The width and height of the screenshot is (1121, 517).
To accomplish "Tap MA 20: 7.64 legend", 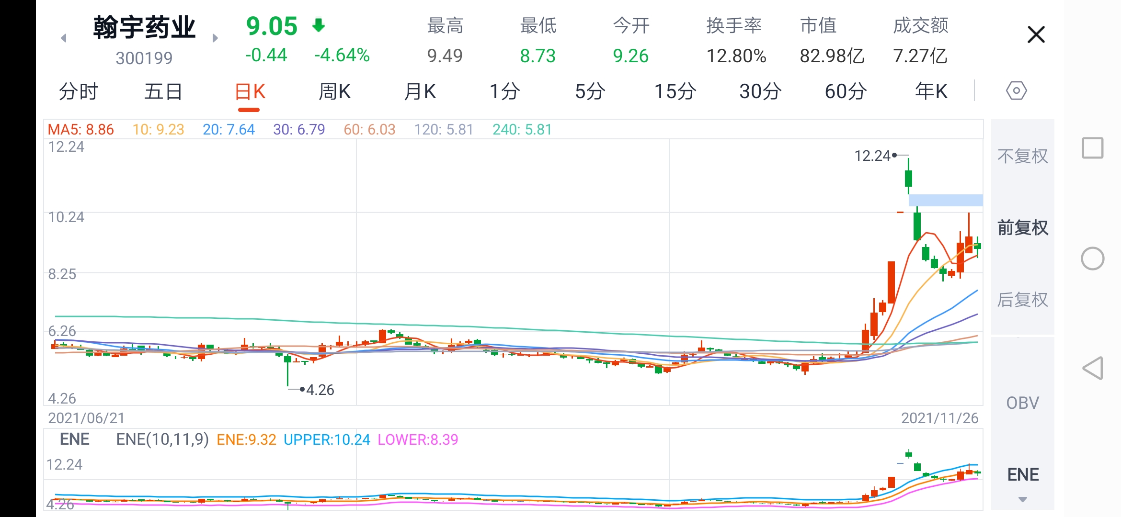I will pyautogui.click(x=229, y=129).
